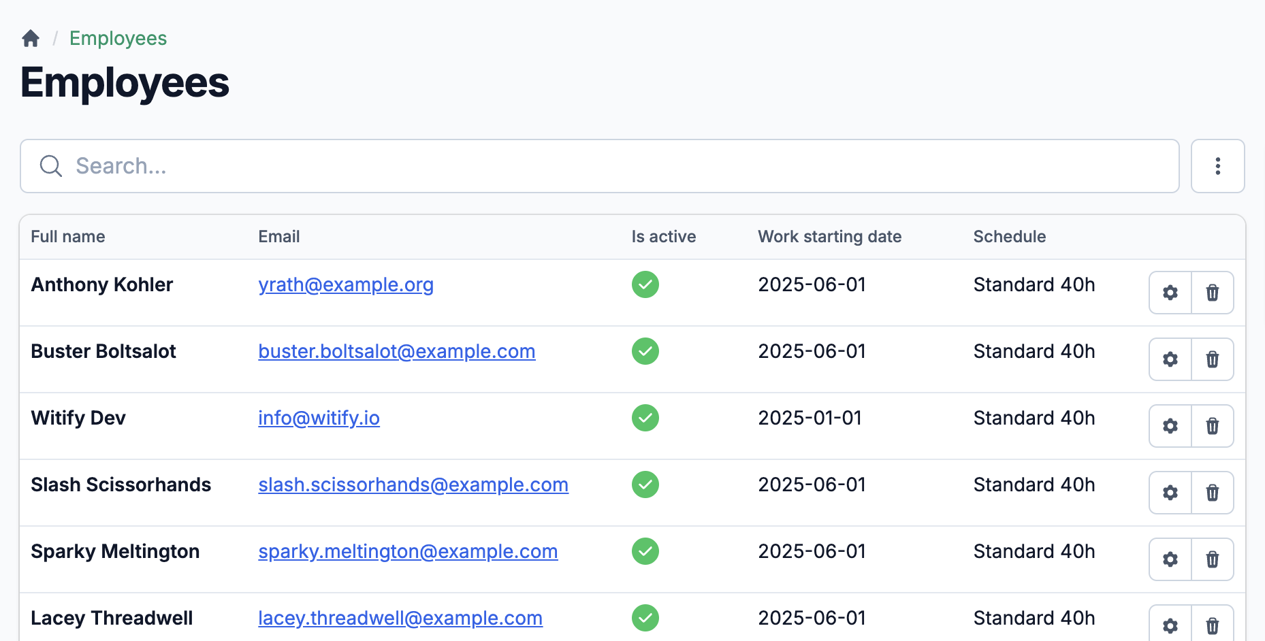Click the Email column header

pos(279,237)
